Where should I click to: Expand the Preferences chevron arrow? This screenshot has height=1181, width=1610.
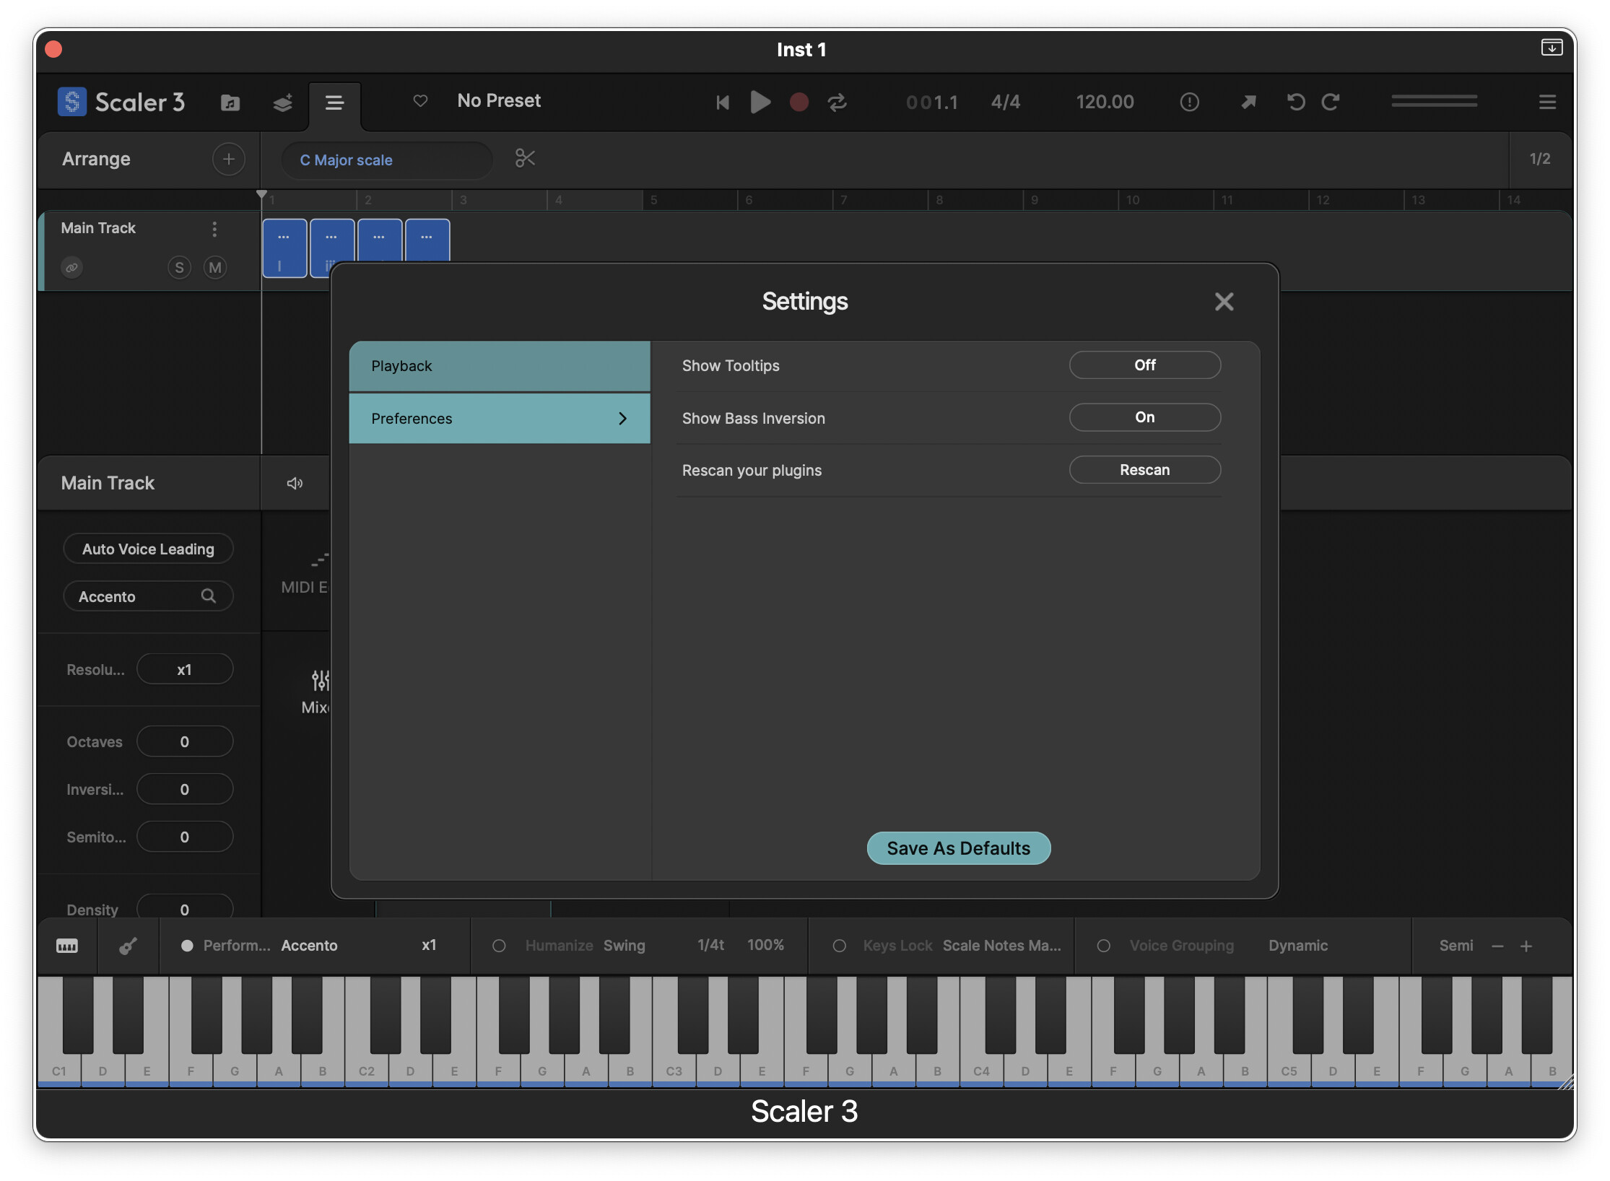pos(622,419)
